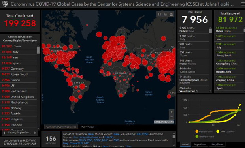Click the Johns Hopkins shield logo
The width and height of the screenshot is (245, 148).
click(x=5, y=4)
